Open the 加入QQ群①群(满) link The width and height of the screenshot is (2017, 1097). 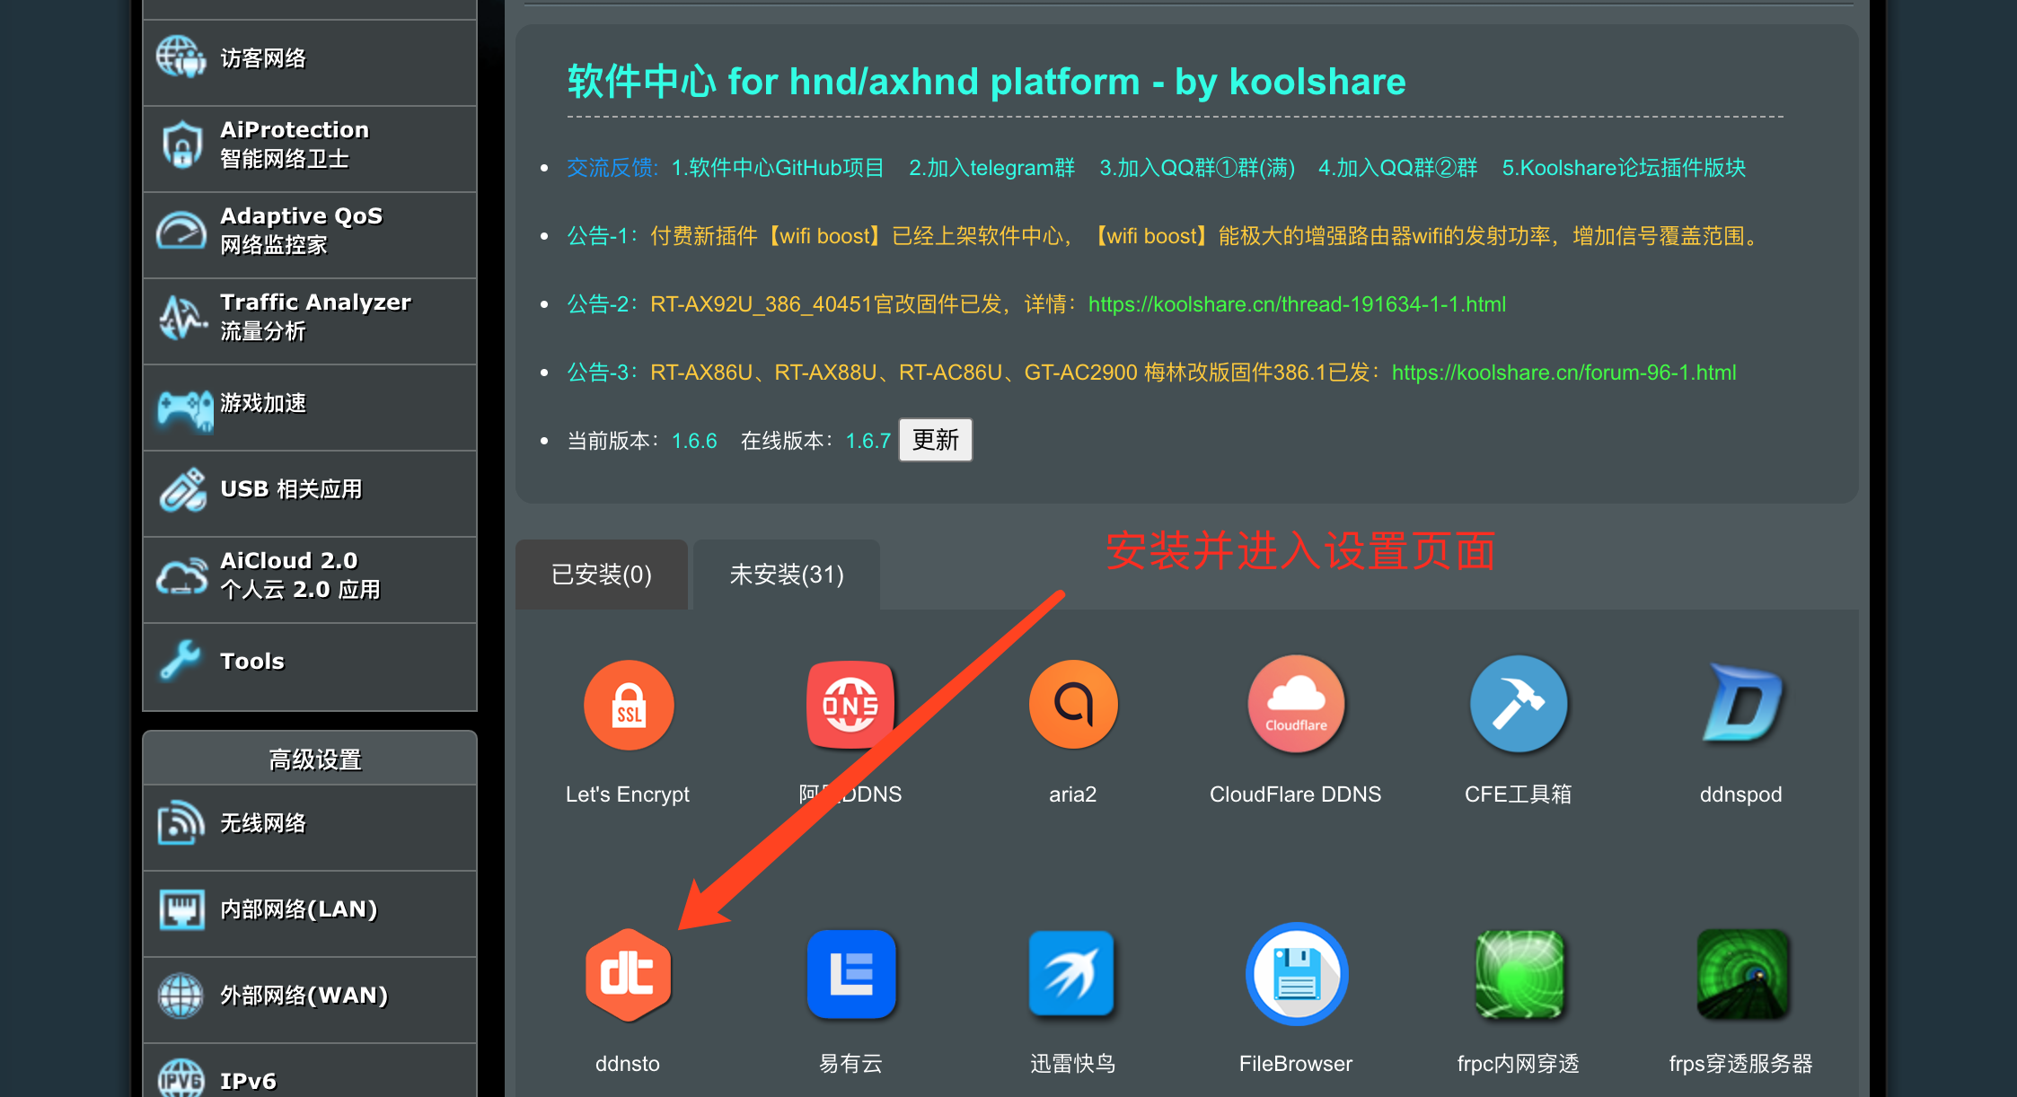click(x=1197, y=168)
